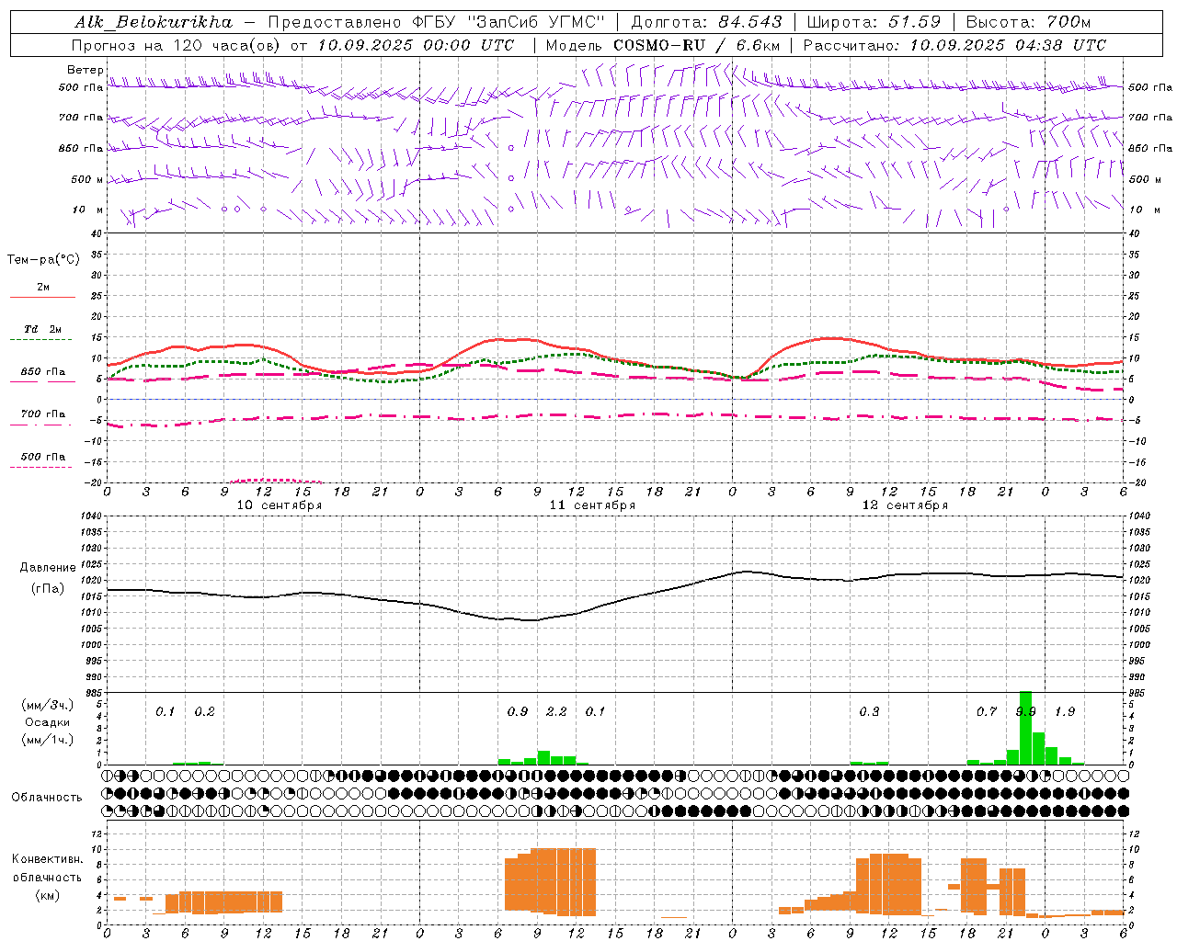The height and width of the screenshot is (941, 1177).
Task: Click the 0.9 precipitation total
Action: pyautogui.click(x=518, y=712)
